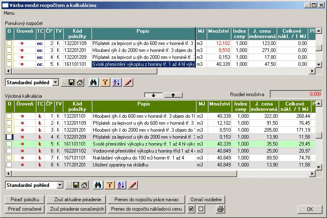Click price 322,00 in lower table
The width and height of the screenshot is (327, 218).
click(x=271, y=116)
